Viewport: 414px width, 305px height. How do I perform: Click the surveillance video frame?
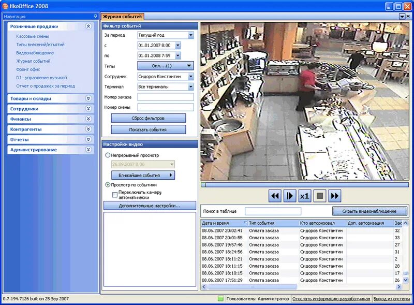(305, 101)
